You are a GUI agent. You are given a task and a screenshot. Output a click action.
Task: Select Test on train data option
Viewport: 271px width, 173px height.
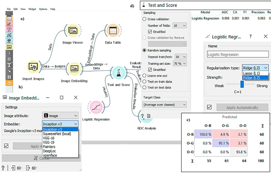tap(145, 81)
